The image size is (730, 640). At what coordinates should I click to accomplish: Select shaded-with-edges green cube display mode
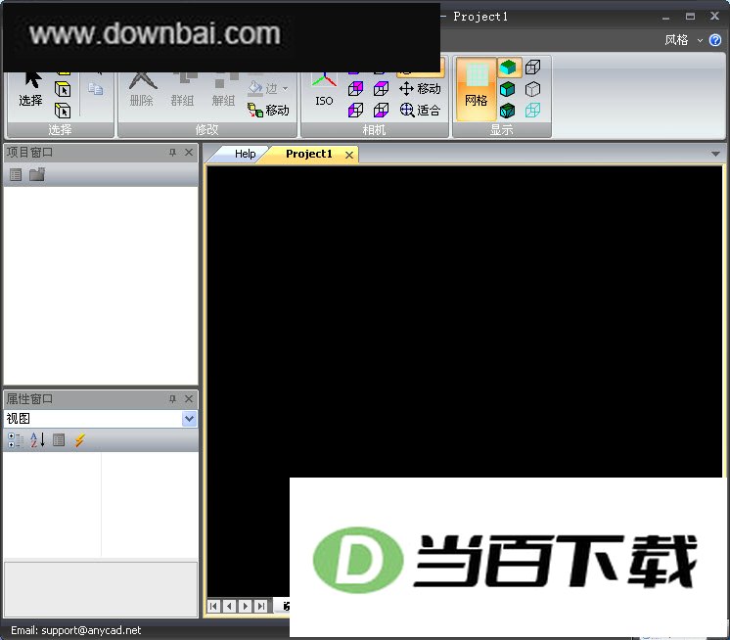[x=507, y=89]
